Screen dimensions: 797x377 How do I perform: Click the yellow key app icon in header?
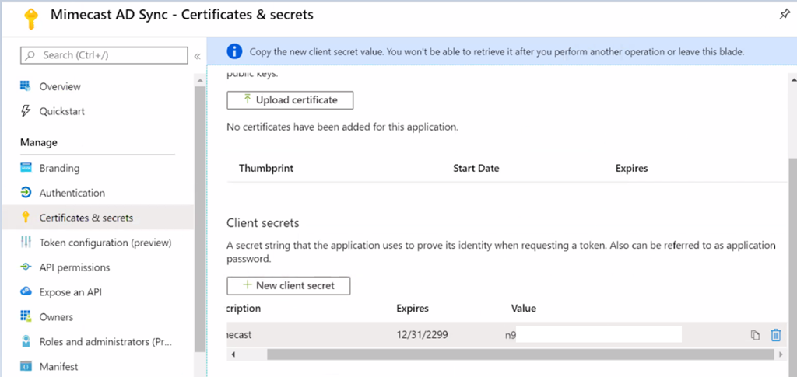[x=31, y=17]
